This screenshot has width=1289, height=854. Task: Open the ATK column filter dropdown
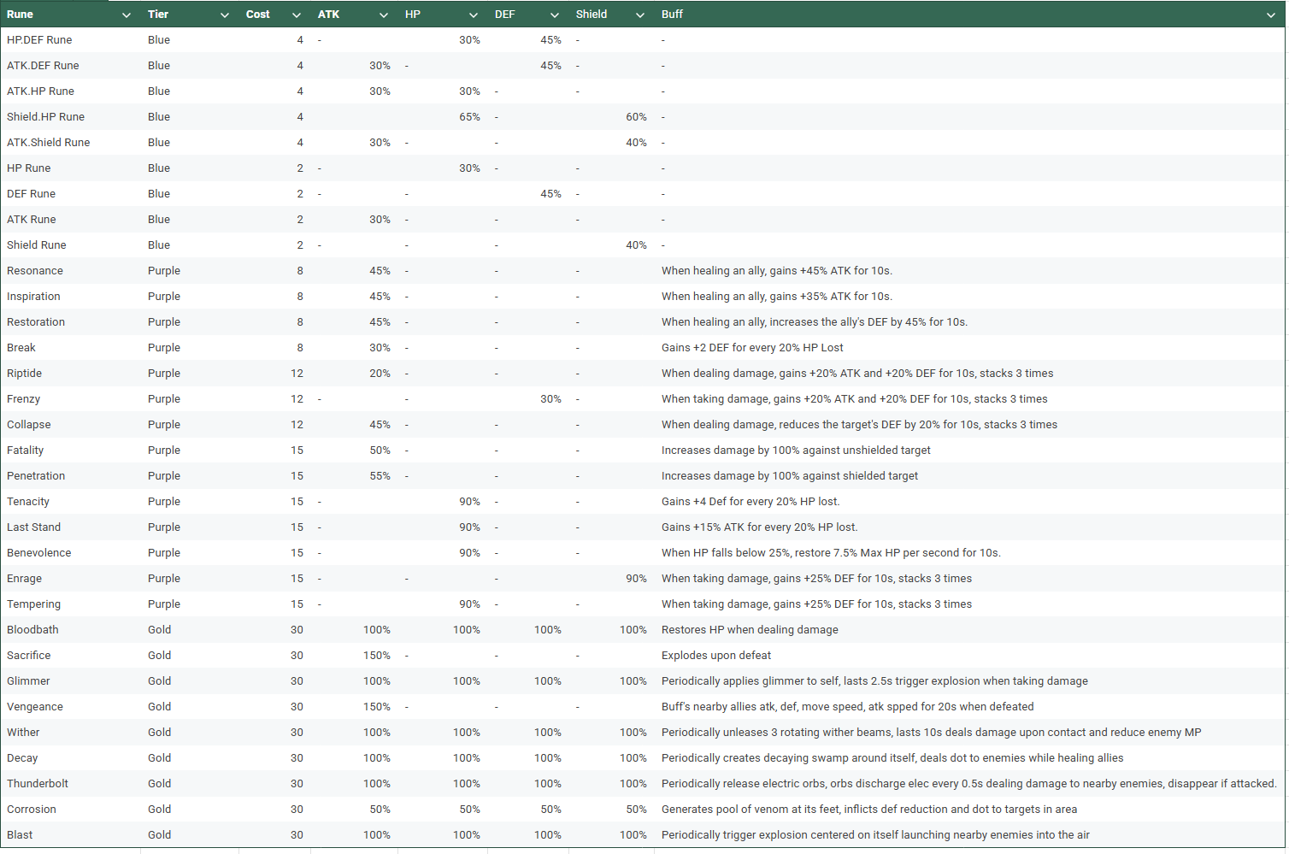pyautogui.click(x=384, y=15)
